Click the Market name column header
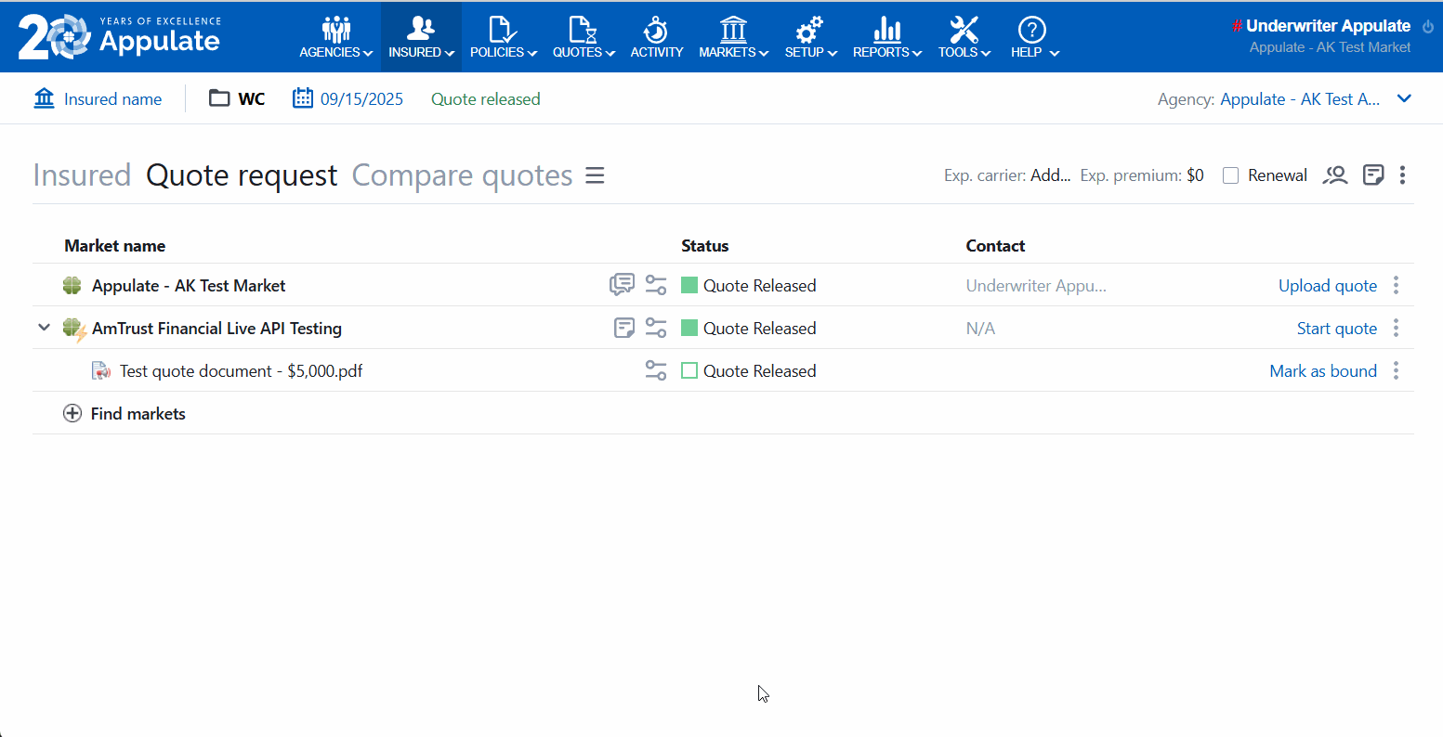This screenshot has width=1443, height=737. (115, 246)
